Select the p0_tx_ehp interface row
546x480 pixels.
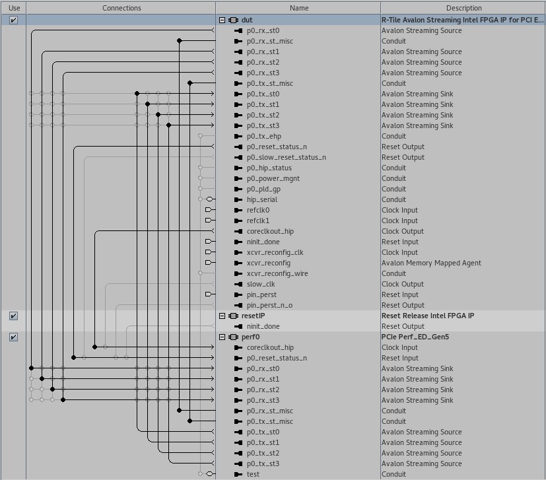pos(263,137)
